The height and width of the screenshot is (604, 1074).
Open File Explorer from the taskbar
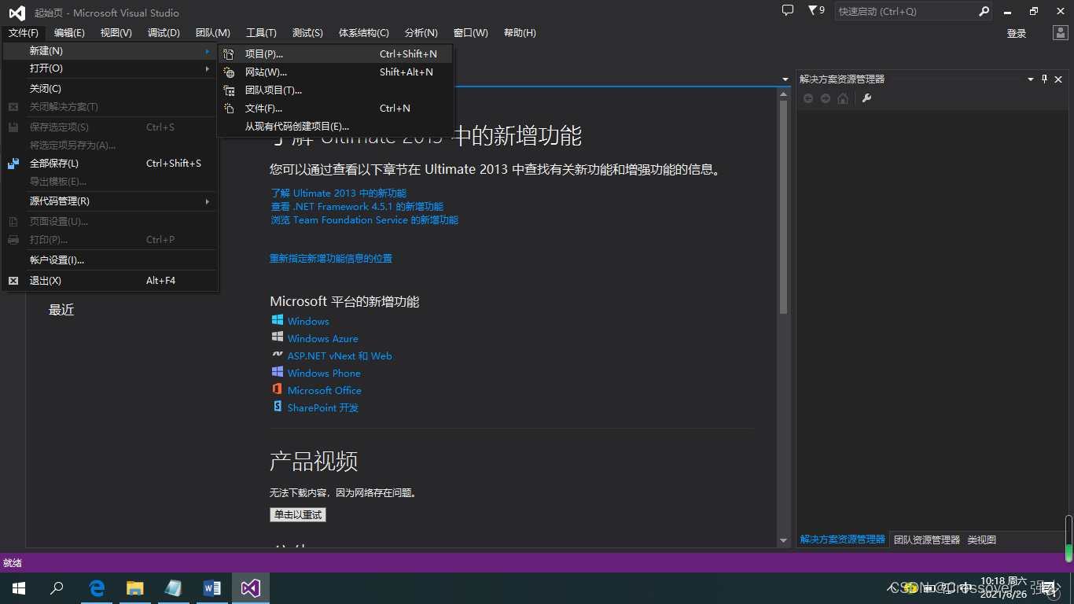135,588
